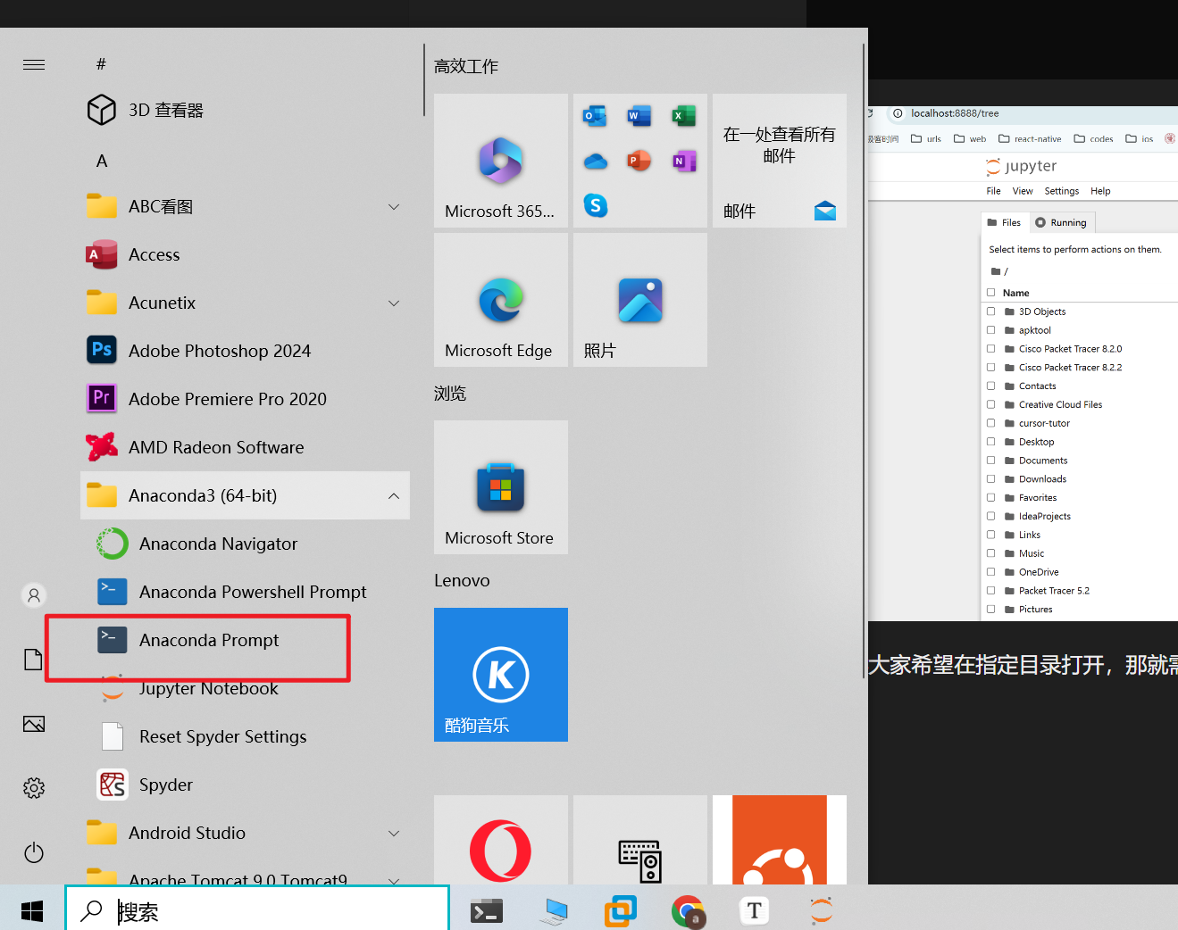Check the Desktop folder checkbox

coord(990,442)
